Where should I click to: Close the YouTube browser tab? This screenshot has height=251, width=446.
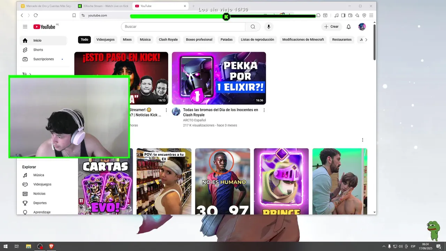185,6
